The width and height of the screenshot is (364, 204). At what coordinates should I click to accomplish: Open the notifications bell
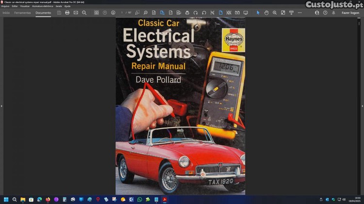(333, 13)
